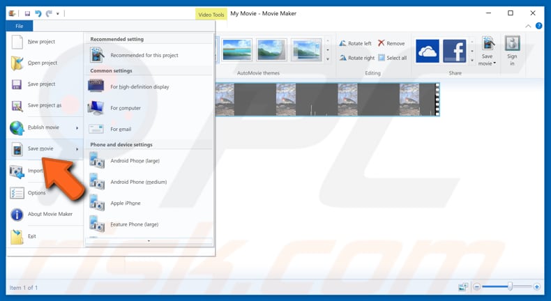The height and width of the screenshot is (301, 551).
Task: Click the Exit icon
Action: pyautogui.click(x=17, y=237)
